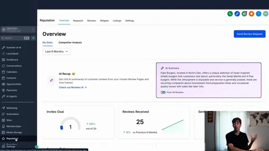Screen dimensions: 269x151
Task: Switch to the Requests tab
Action: click(78, 21)
